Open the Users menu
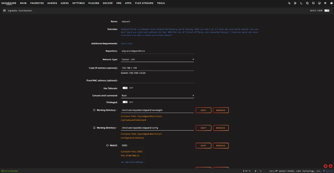 (x=65, y=3)
